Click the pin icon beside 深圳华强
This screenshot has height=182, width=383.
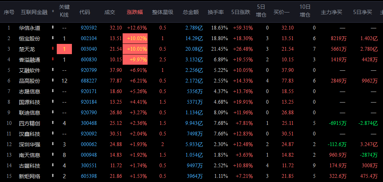click(x=53, y=144)
